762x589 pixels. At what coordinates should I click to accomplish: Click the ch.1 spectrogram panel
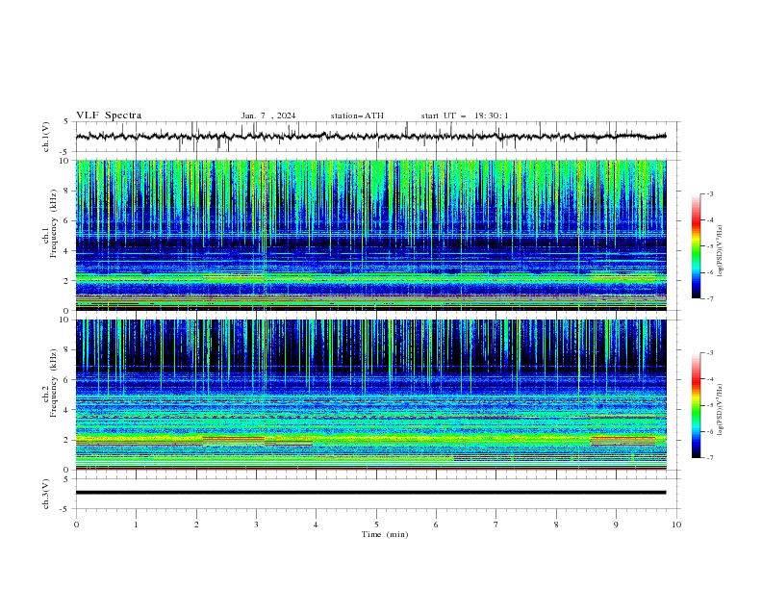pos(371,235)
